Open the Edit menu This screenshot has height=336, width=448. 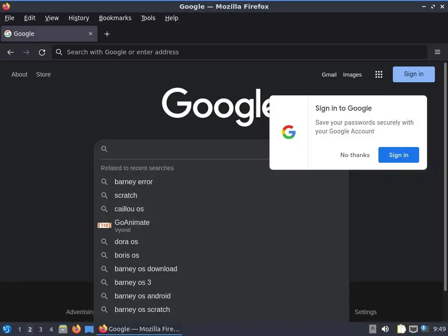(x=30, y=18)
